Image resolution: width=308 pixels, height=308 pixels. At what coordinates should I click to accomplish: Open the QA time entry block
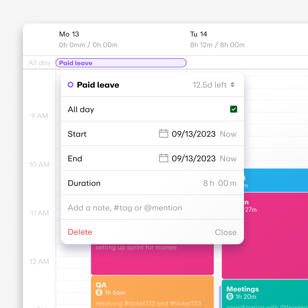tap(152, 292)
